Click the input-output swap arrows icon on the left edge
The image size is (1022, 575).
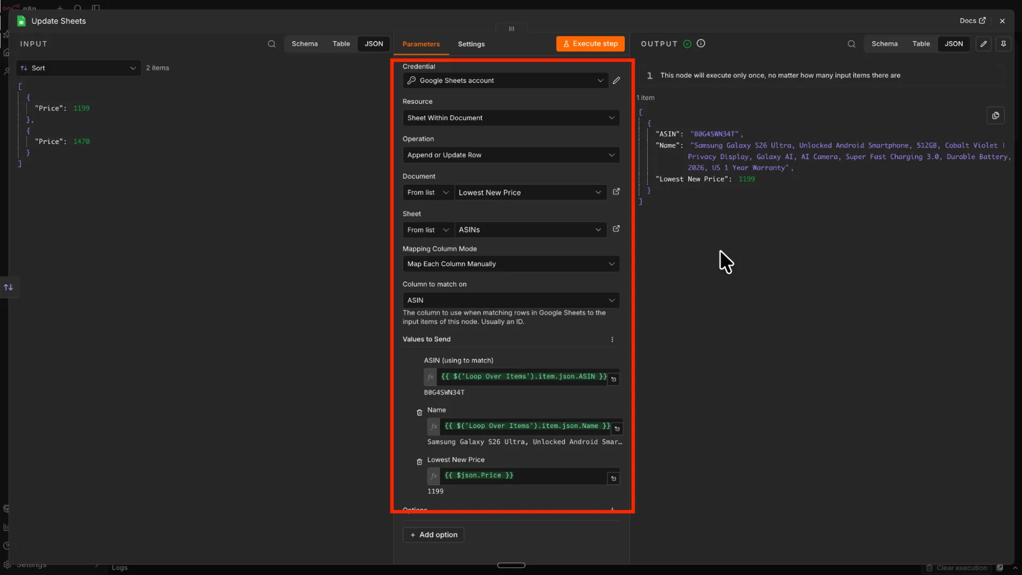[x=9, y=287]
